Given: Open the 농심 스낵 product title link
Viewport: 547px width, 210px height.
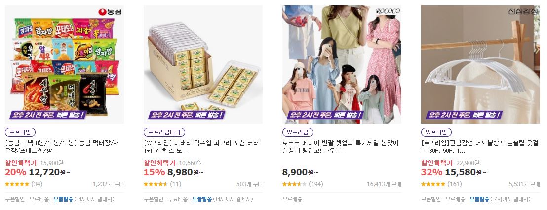Looking at the screenshot, I should [x=63, y=147].
